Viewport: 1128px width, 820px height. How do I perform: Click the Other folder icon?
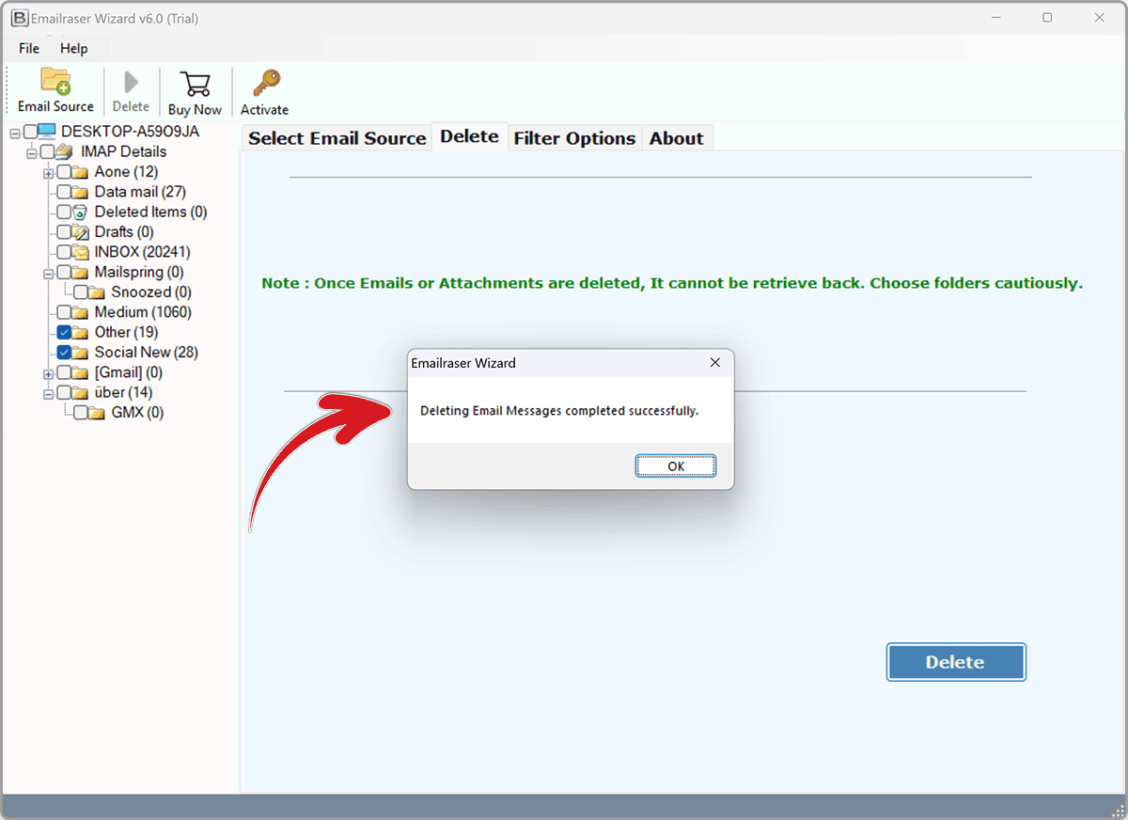[x=80, y=333]
